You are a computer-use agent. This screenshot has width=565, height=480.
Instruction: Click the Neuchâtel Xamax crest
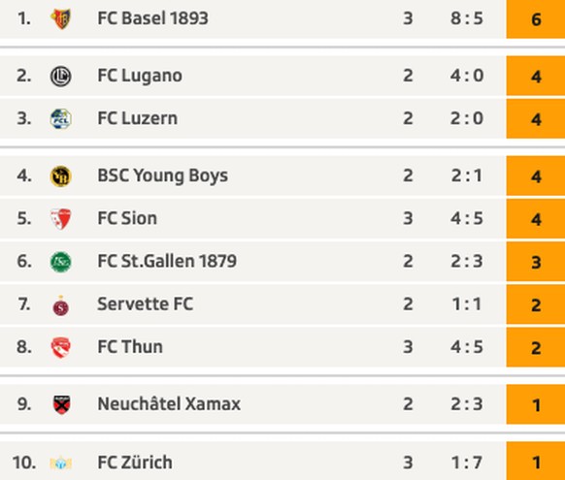[61, 404]
